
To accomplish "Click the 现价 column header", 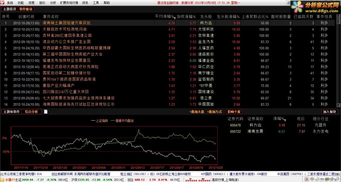I will 301,119.
